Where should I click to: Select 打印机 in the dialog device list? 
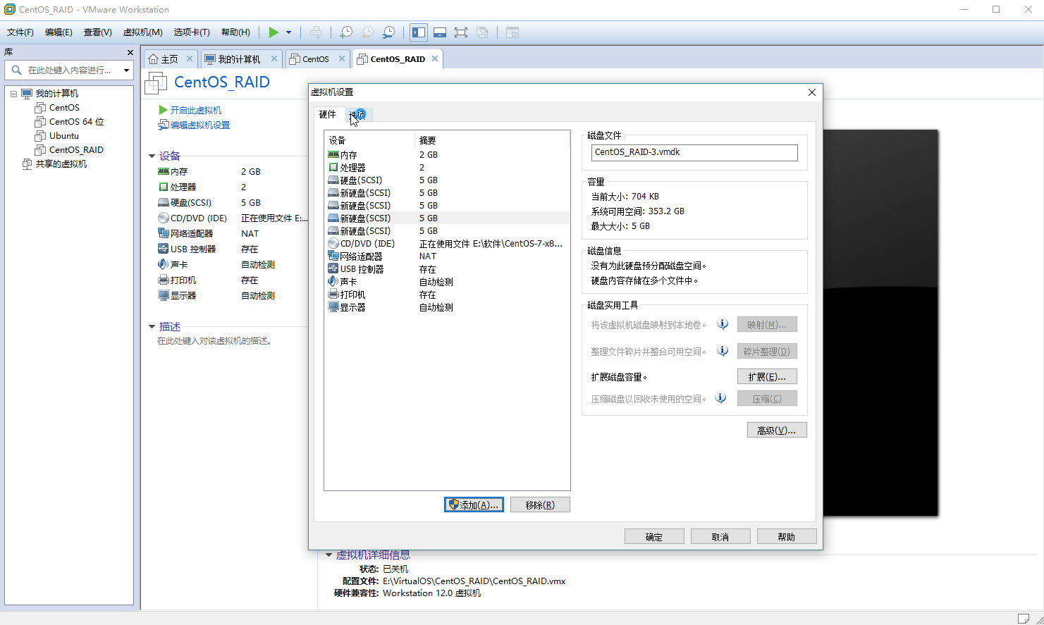[447, 295]
